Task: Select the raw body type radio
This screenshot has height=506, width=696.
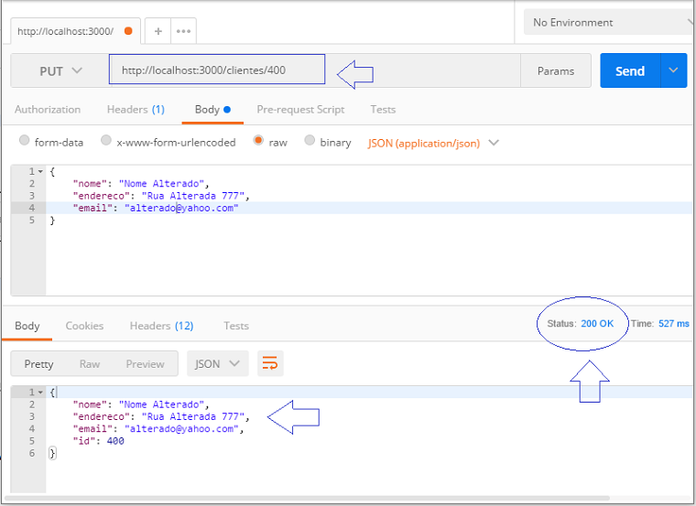Action: point(258,141)
